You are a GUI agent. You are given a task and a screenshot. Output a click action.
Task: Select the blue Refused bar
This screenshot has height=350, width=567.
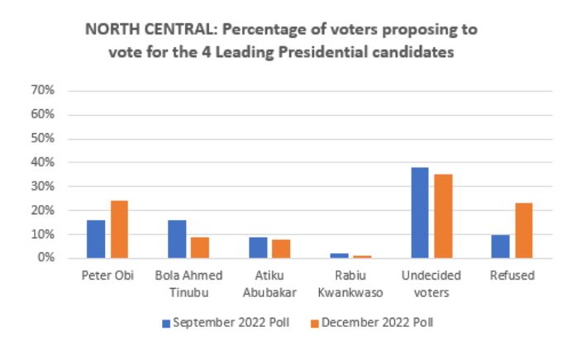click(x=499, y=247)
